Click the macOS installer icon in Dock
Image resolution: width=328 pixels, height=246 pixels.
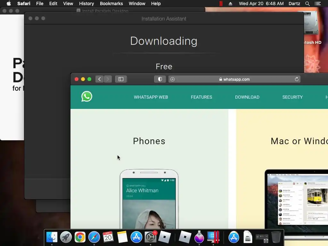tap(199, 237)
